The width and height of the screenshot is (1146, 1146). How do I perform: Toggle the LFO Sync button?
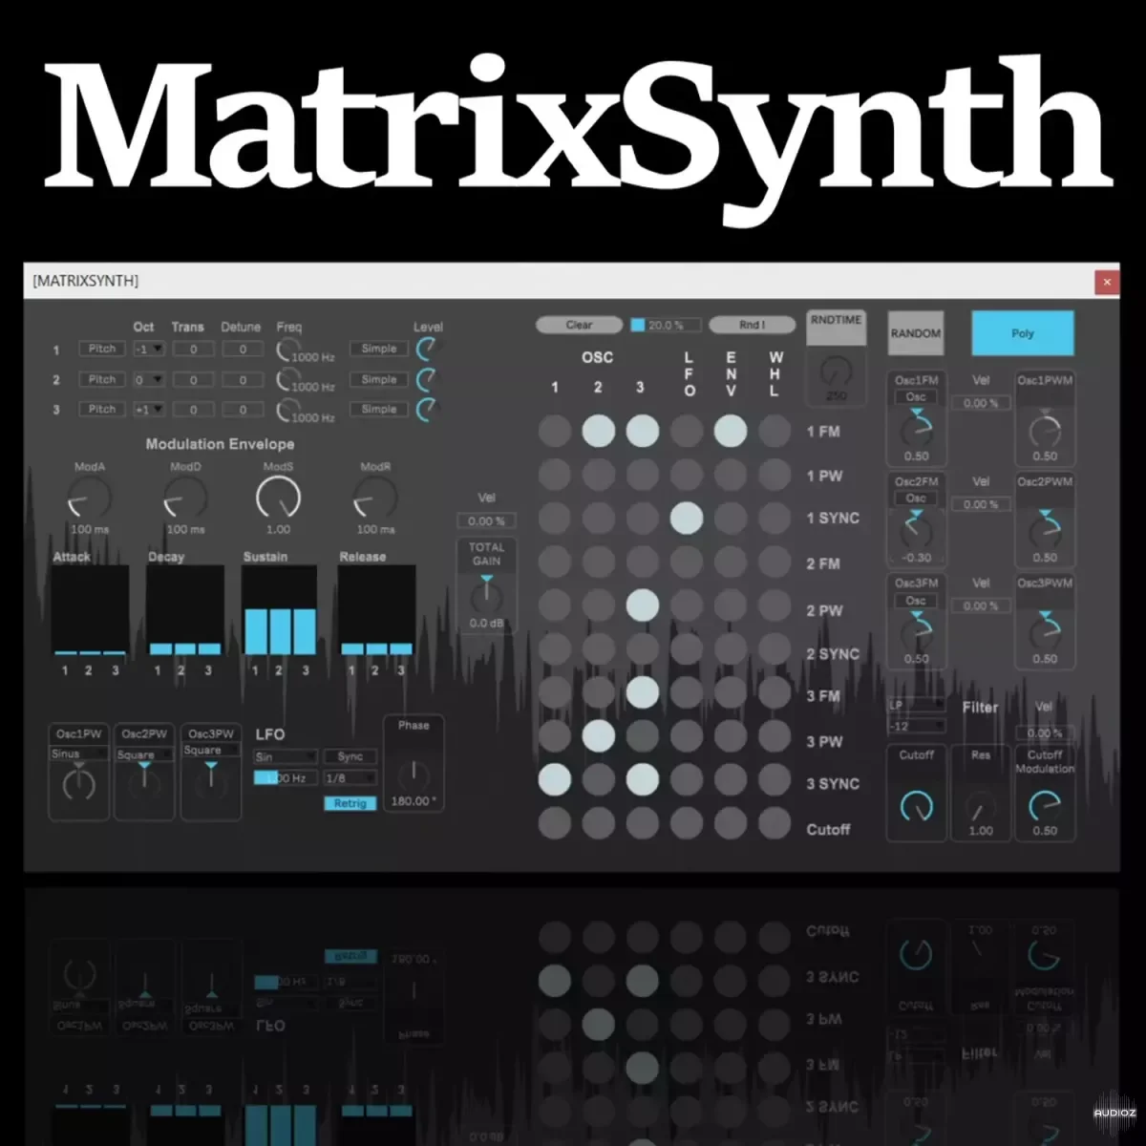pyautogui.click(x=350, y=756)
